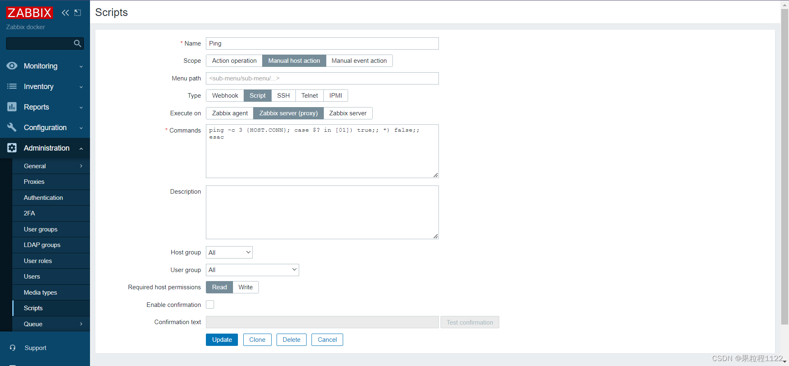Collapse the Administration menu chevron
789x366 pixels.
pyautogui.click(x=81, y=149)
